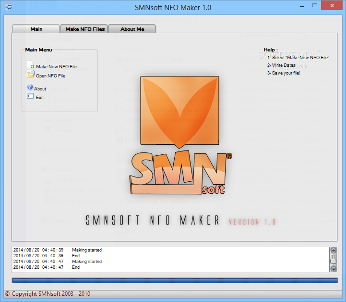The width and height of the screenshot is (346, 302).
Task: Open the Make NFO Files tab
Action: (84, 29)
